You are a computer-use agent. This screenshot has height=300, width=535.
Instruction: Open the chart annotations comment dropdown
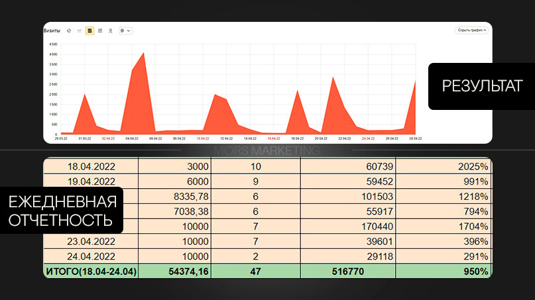pos(125,30)
